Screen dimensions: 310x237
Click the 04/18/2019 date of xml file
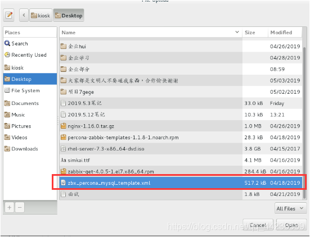(285, 183)
